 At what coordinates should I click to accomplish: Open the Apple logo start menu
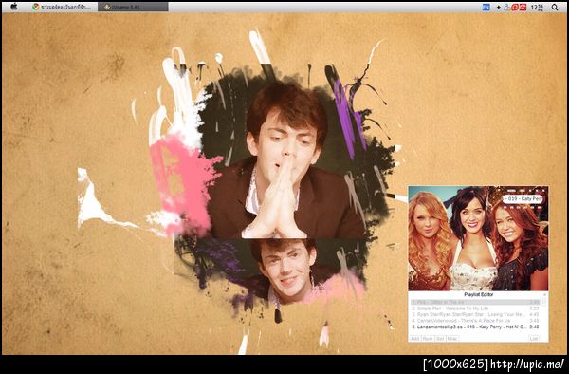tap(14, 7)
